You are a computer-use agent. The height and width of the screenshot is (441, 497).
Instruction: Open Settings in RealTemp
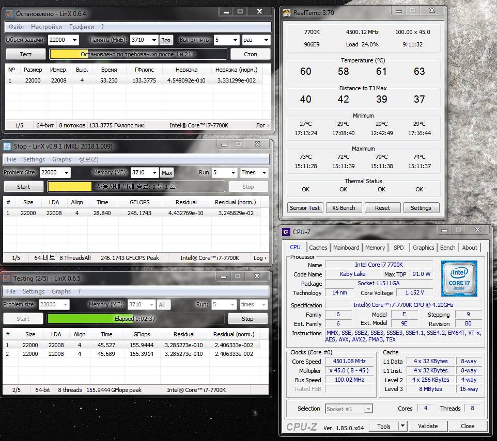pos(421,208)
